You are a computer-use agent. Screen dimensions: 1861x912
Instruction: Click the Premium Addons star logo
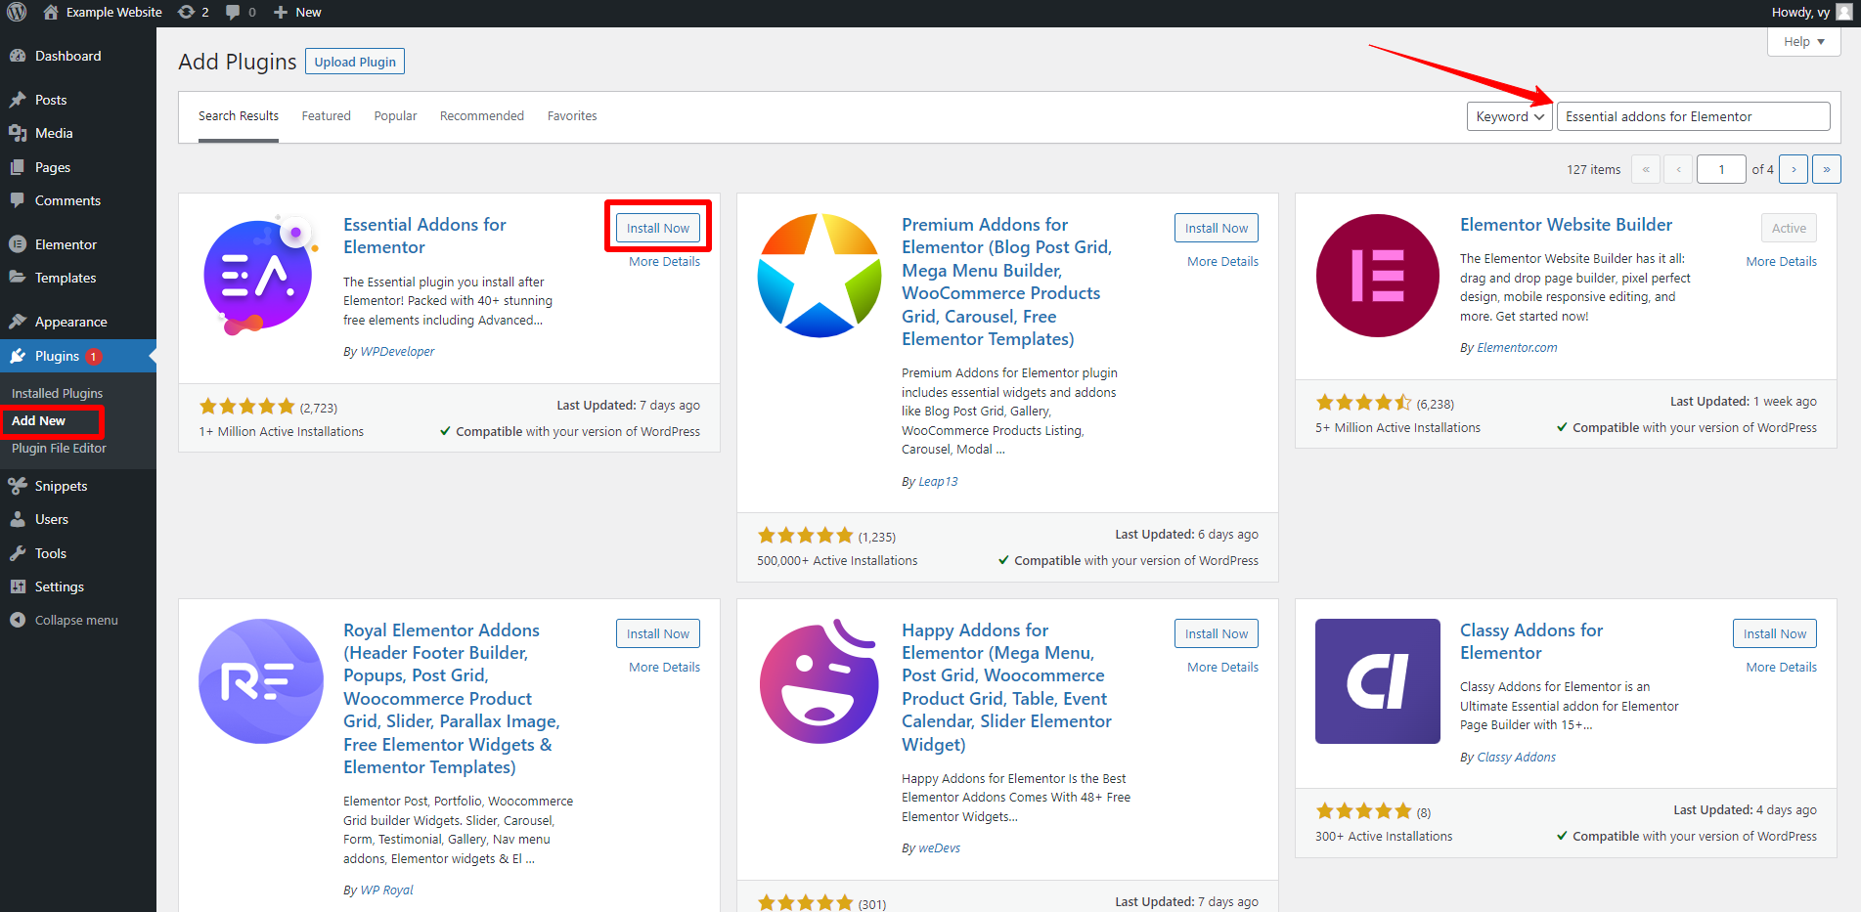820,275
